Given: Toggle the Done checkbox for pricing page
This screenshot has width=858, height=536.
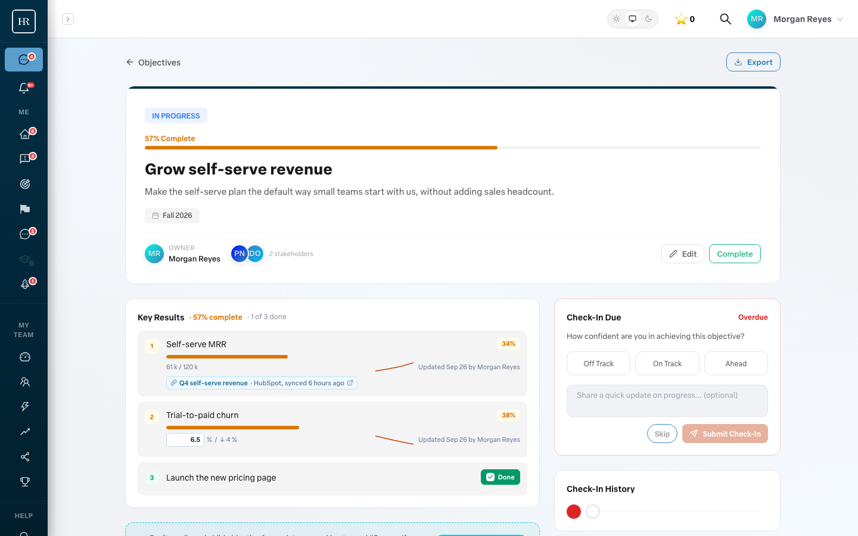Looking at the screenshot, I should (500, 477).
